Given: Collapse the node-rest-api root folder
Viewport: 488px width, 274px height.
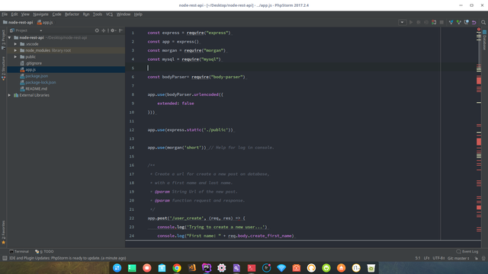Looking at the screenshot, I should point(10,37).
